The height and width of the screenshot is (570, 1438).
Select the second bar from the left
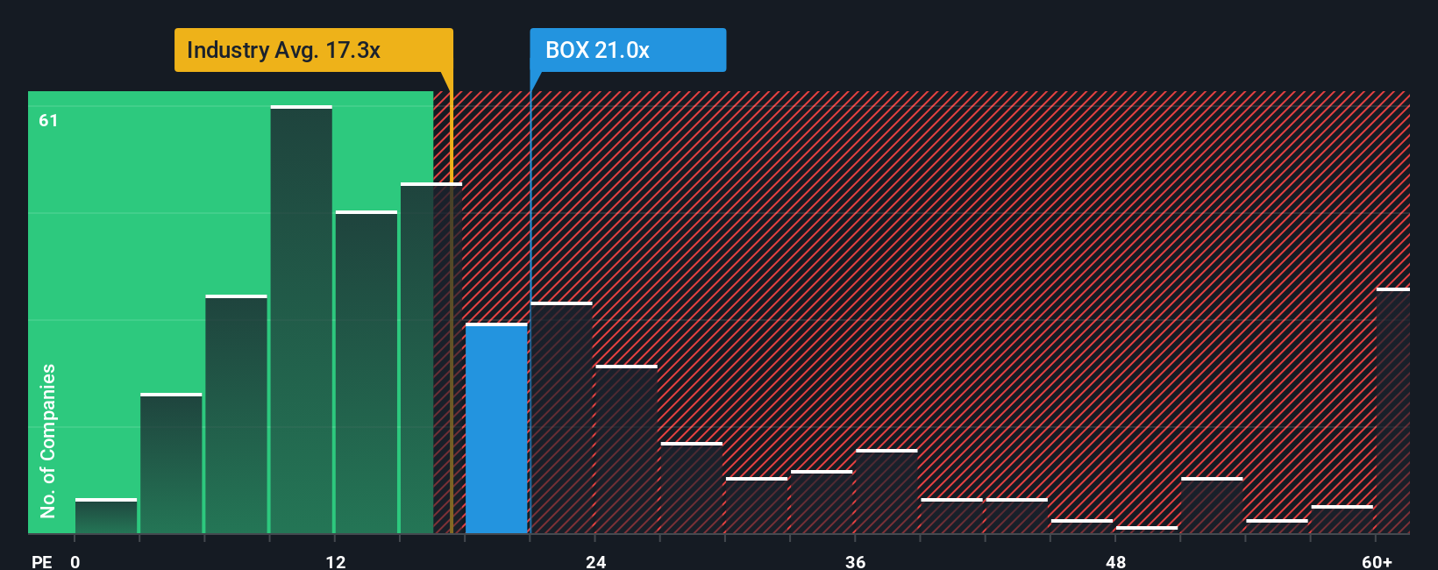coord(171,463)
